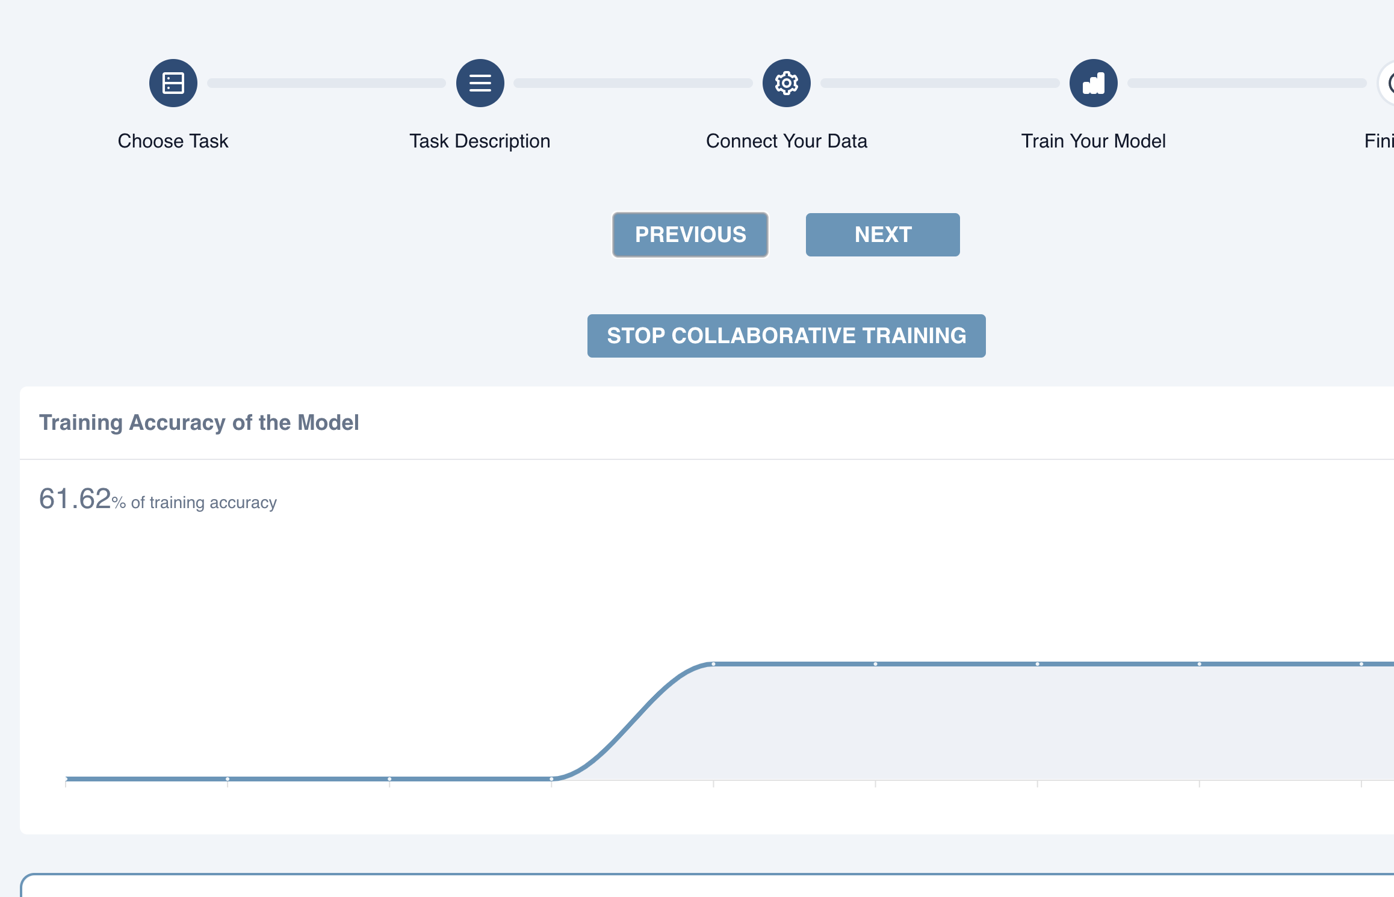
Task: Click the first plateau data point on accuracy chart
Action: 713,664
